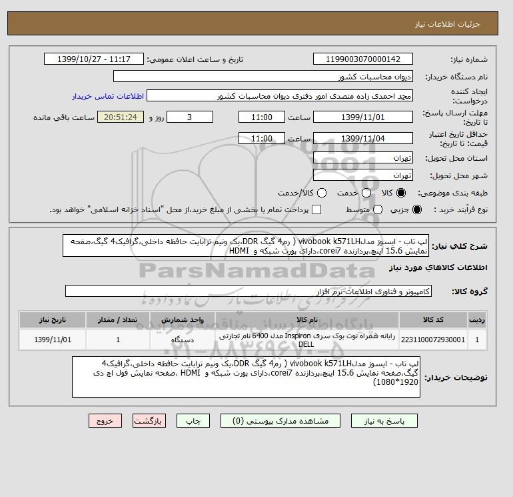Viewport: 513px width, 497px height.
Task: Select the کالا radio button
Action: (401, 193)
